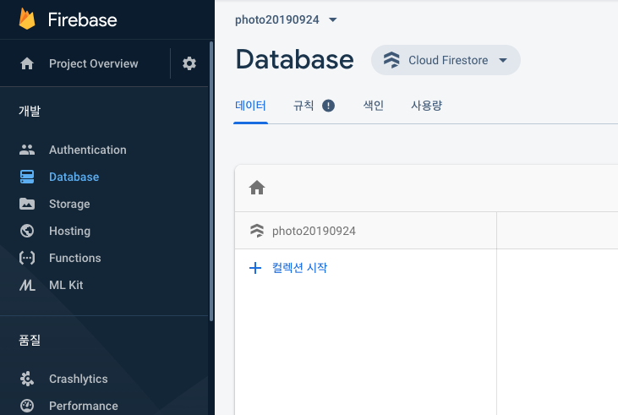
Task: Select photo20190924 root database row
Action: click(x=365, y=231)
